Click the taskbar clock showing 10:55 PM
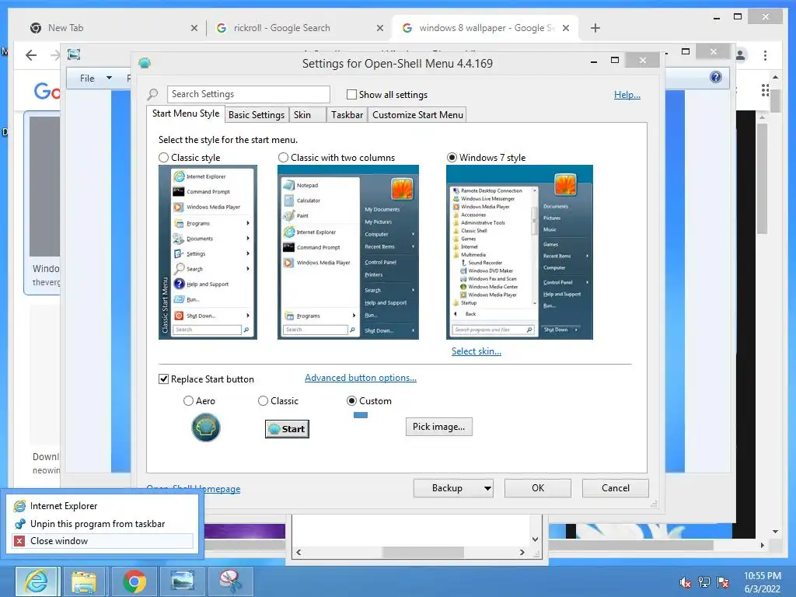 pos(762,582)
